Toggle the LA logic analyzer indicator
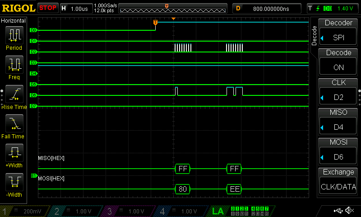Image resolution: width=361 pixels, height=217 pixels. tap(218, 211)
